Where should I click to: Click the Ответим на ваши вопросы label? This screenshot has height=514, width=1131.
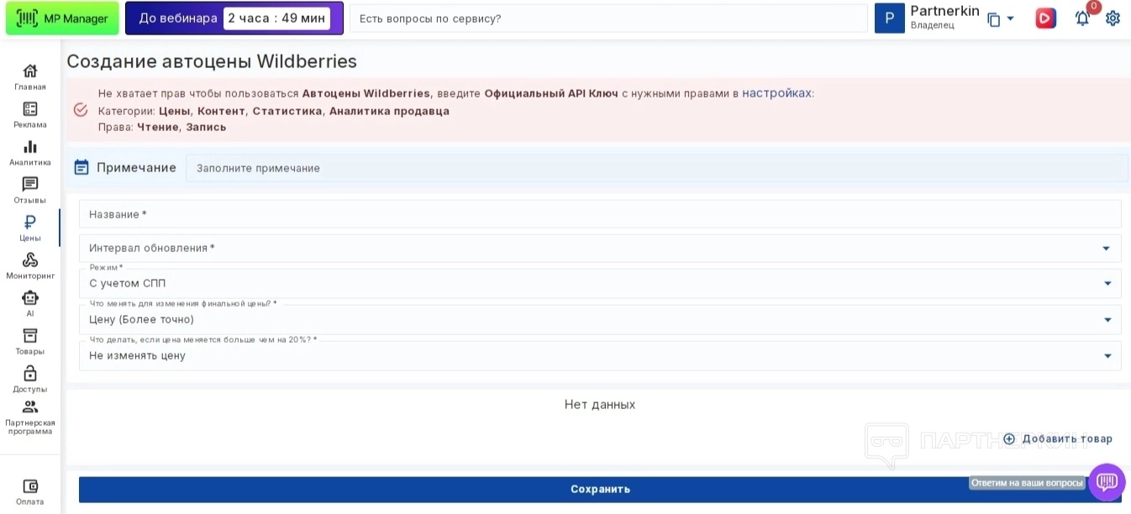click(1027, 483)
